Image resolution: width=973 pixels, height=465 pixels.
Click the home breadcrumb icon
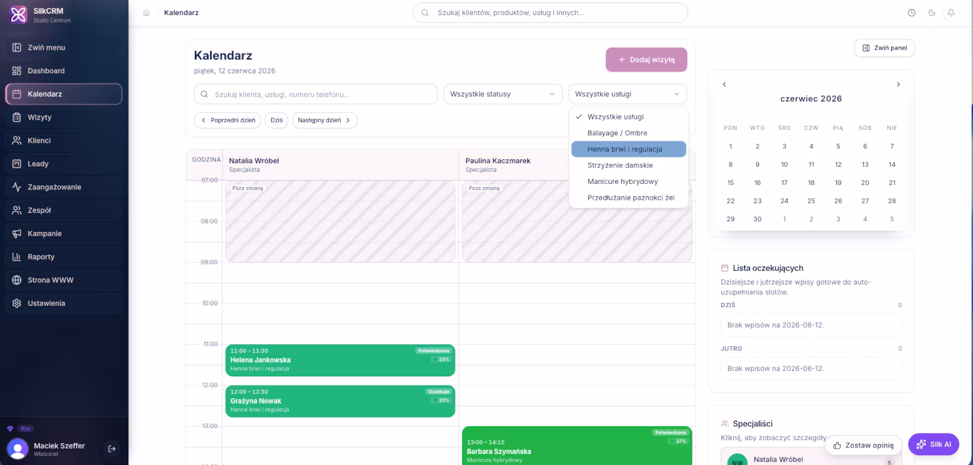[146, 13]
